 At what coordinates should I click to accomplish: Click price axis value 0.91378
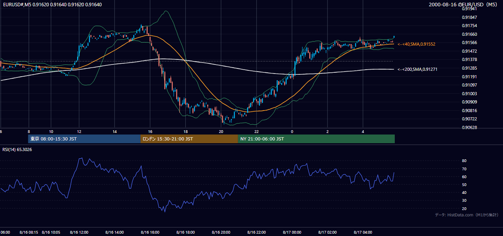[x=469, y=60]
